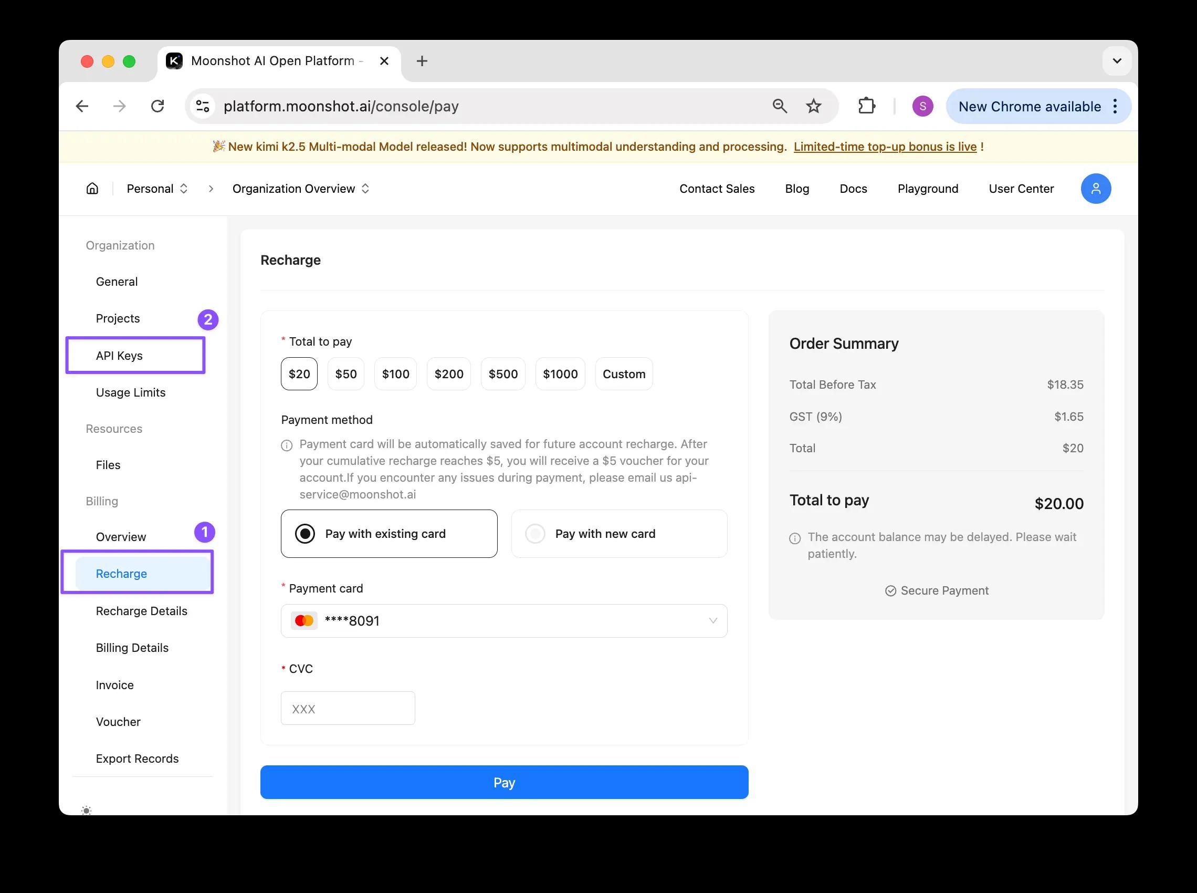Select Pay with existing card
The image size is (1197, 893).
388,534
